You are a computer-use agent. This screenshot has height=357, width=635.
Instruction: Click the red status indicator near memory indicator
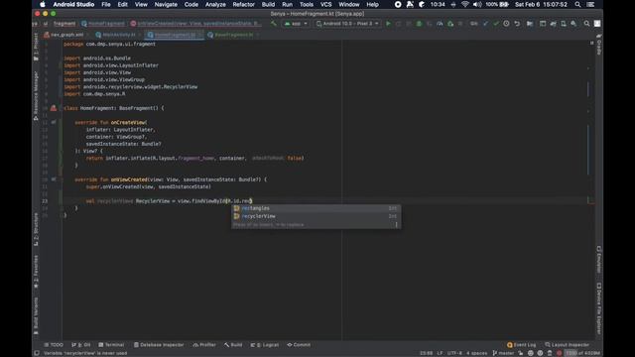pyautogui.click(x=560, y=353)
